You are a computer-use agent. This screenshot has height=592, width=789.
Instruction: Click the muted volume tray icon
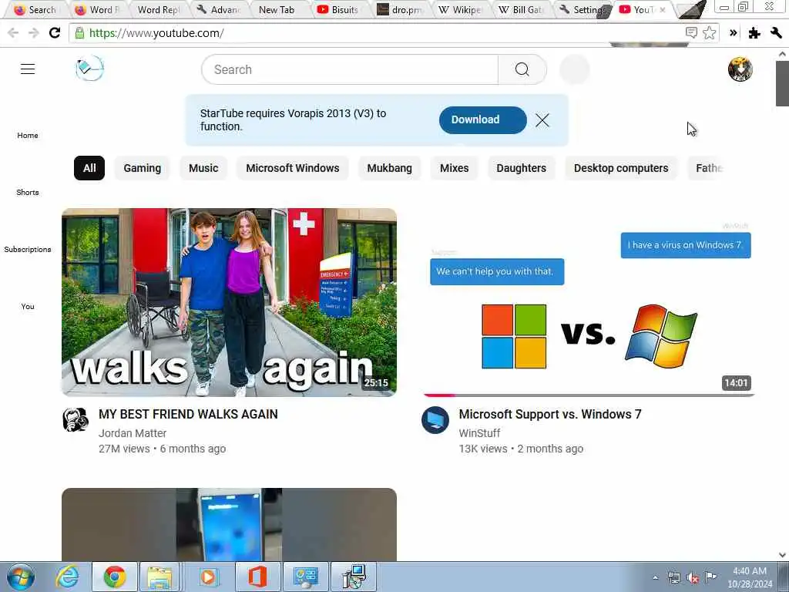pos(693,578)
